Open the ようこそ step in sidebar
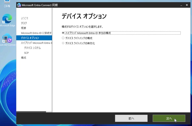 pyautogui.click(x=25, y=18)
